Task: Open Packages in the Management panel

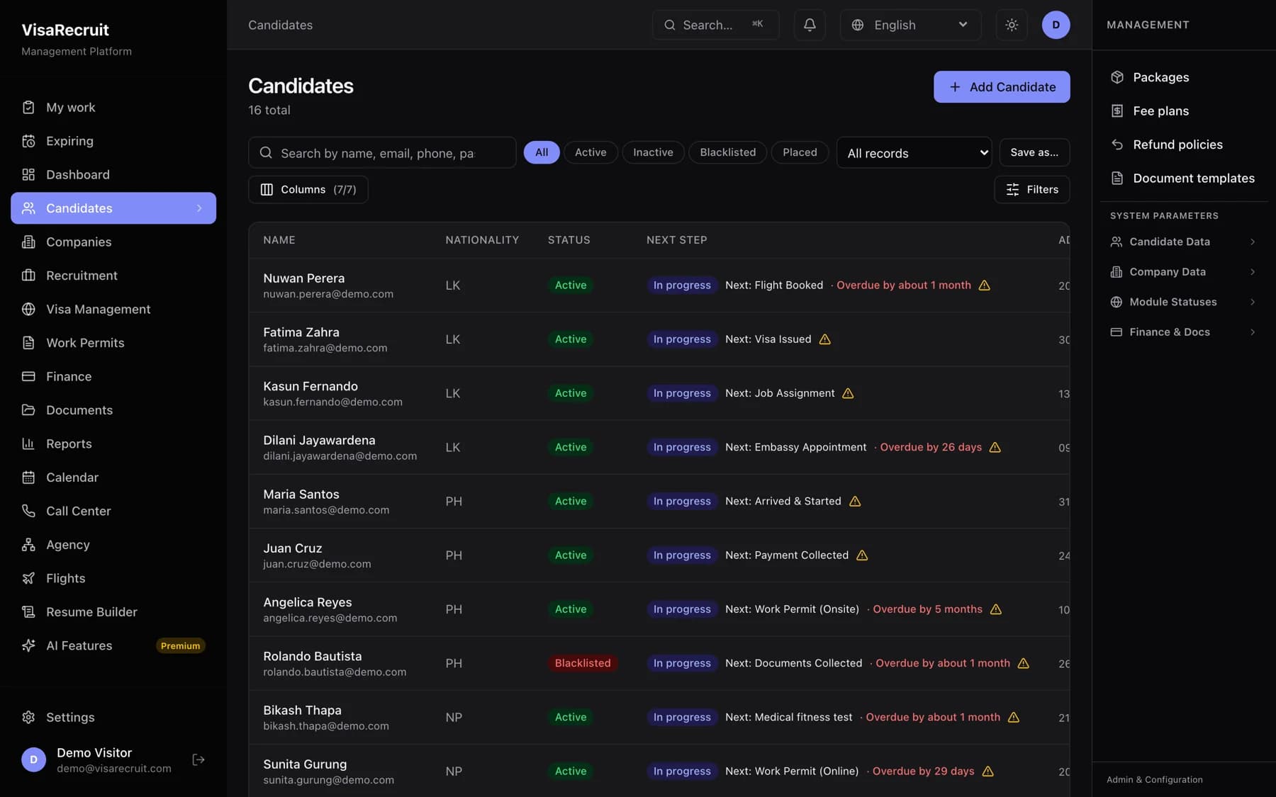Action: tap(1184, 77)
